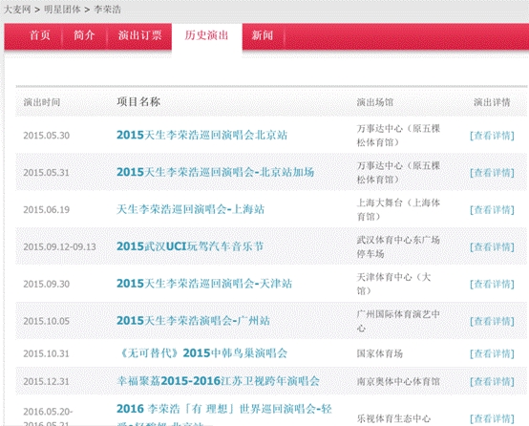529x426 pixels.
Task: Click the date 2015.09.30
Action: pos(46,285)
